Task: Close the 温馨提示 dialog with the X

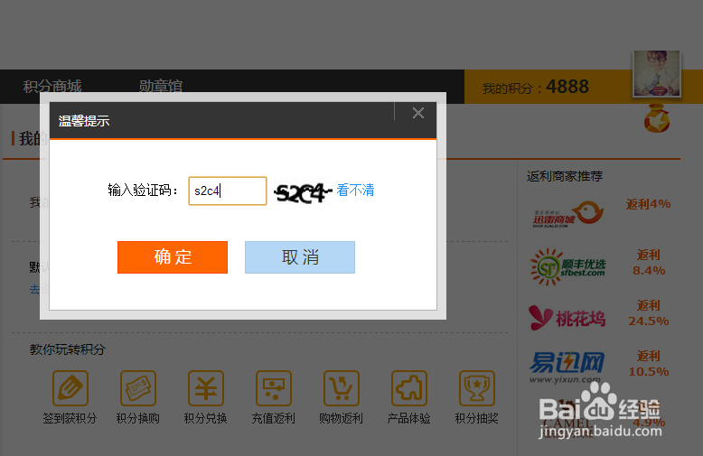Action: [x=418, y=113]
